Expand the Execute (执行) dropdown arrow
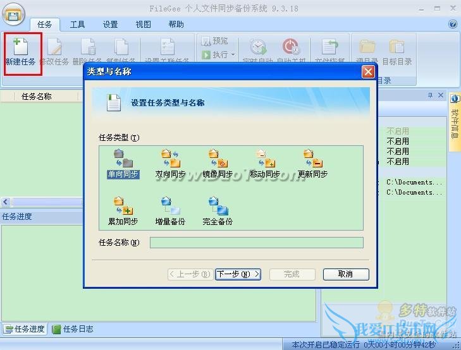The width and height of the screenshot is (461, 350). 233,54
